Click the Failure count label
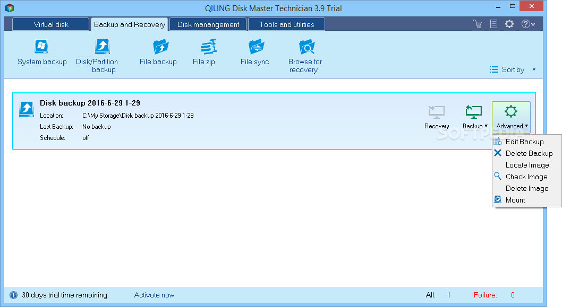This screenshot has width=562, height=307. point(486,295)
